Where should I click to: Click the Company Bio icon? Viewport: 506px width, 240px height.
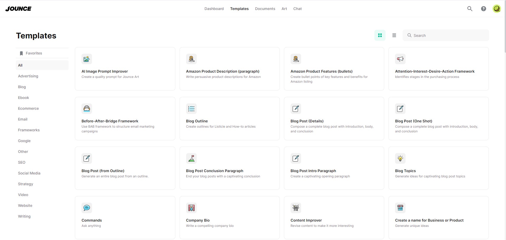click(x=191, y=208)
